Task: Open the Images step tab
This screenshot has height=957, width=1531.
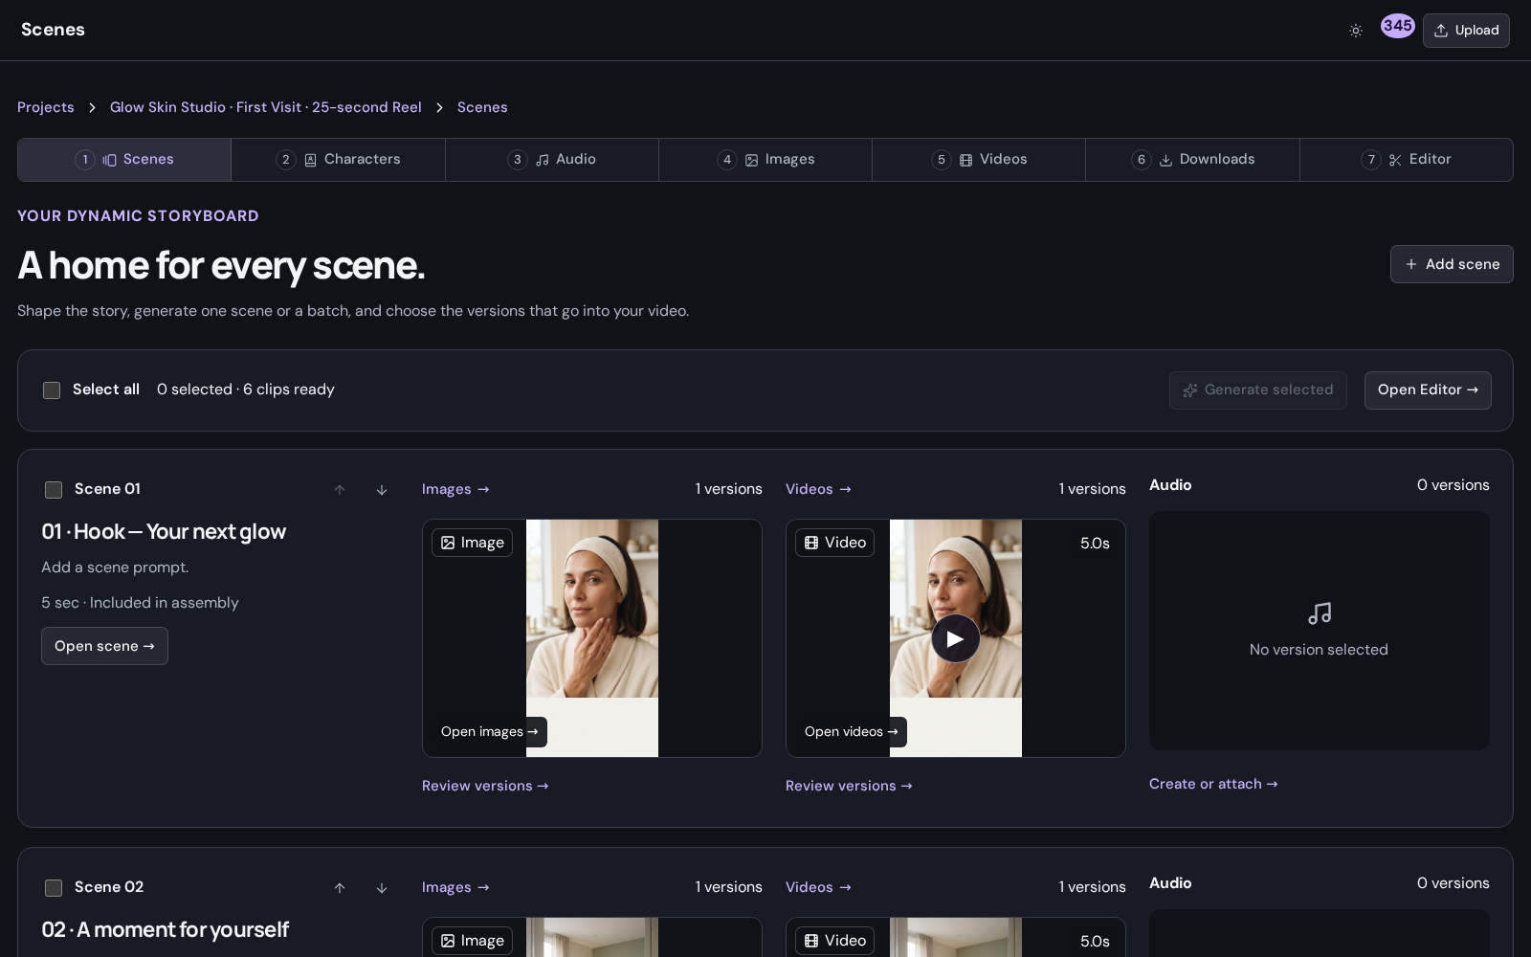Action: [765, 160]
